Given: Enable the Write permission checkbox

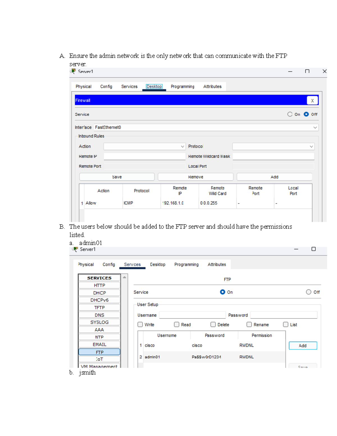Looking at the screenshot, I should click(140, 325).
